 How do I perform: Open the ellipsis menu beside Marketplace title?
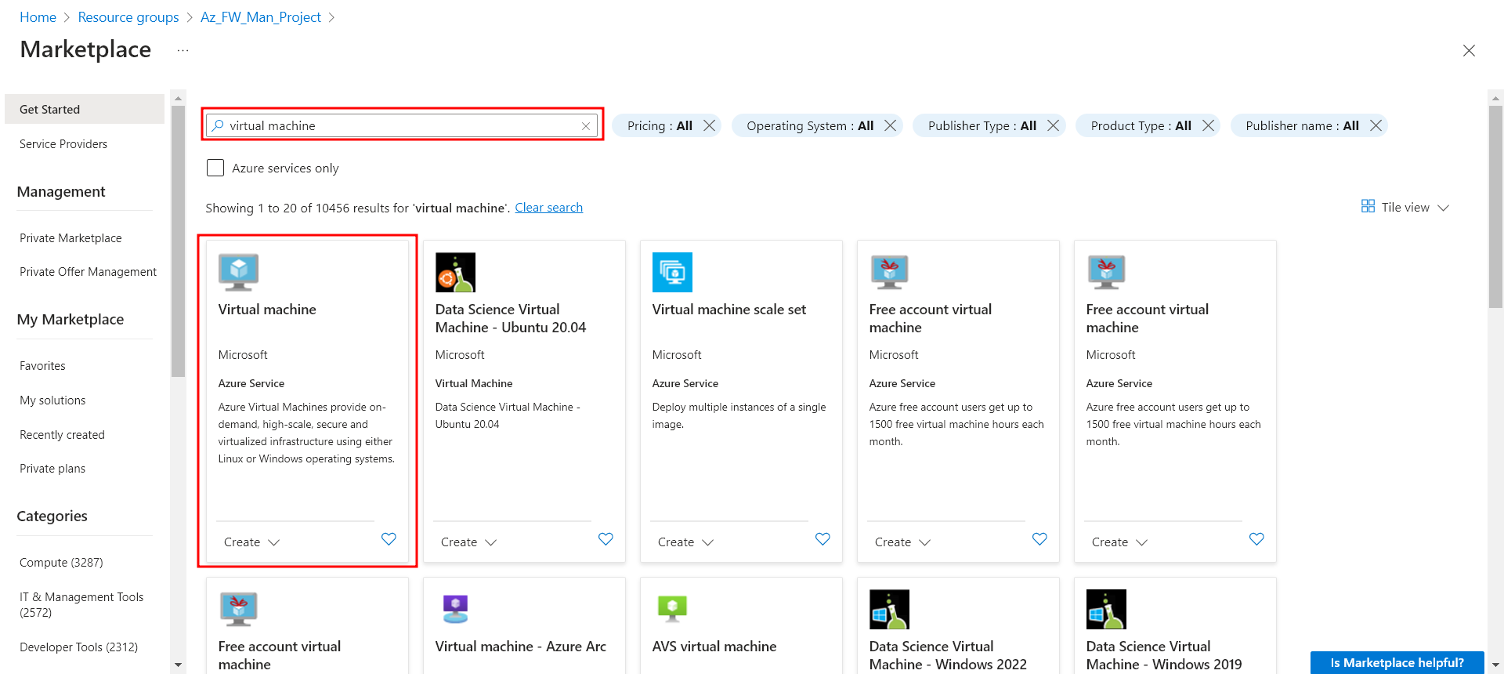pos(183,50)
